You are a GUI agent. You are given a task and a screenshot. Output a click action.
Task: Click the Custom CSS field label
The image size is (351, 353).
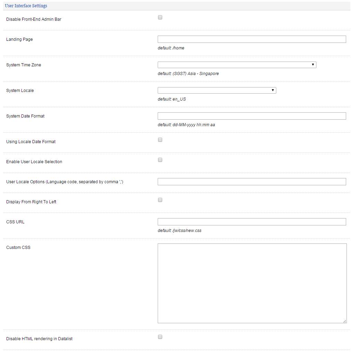click(x=18, y=248)
